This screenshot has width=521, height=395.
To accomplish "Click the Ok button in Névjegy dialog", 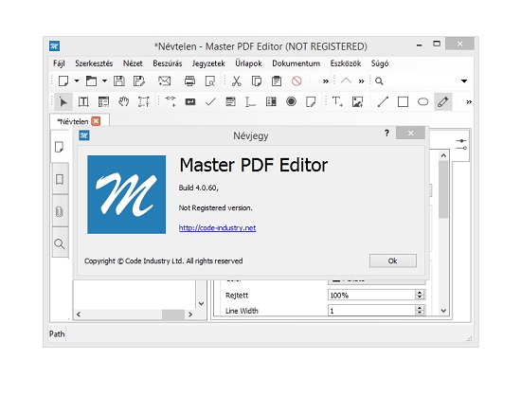I will pyautogui.click(x=393, y=260).
